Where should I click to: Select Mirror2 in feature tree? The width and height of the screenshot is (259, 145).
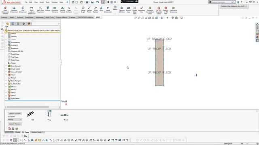(x=14, y=89)
